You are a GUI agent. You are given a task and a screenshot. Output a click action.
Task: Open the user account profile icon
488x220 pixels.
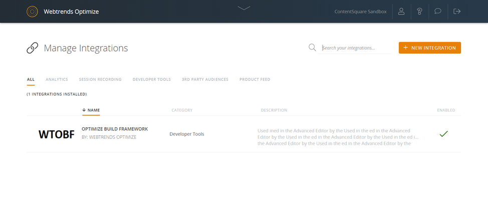[x=401, y=12]
